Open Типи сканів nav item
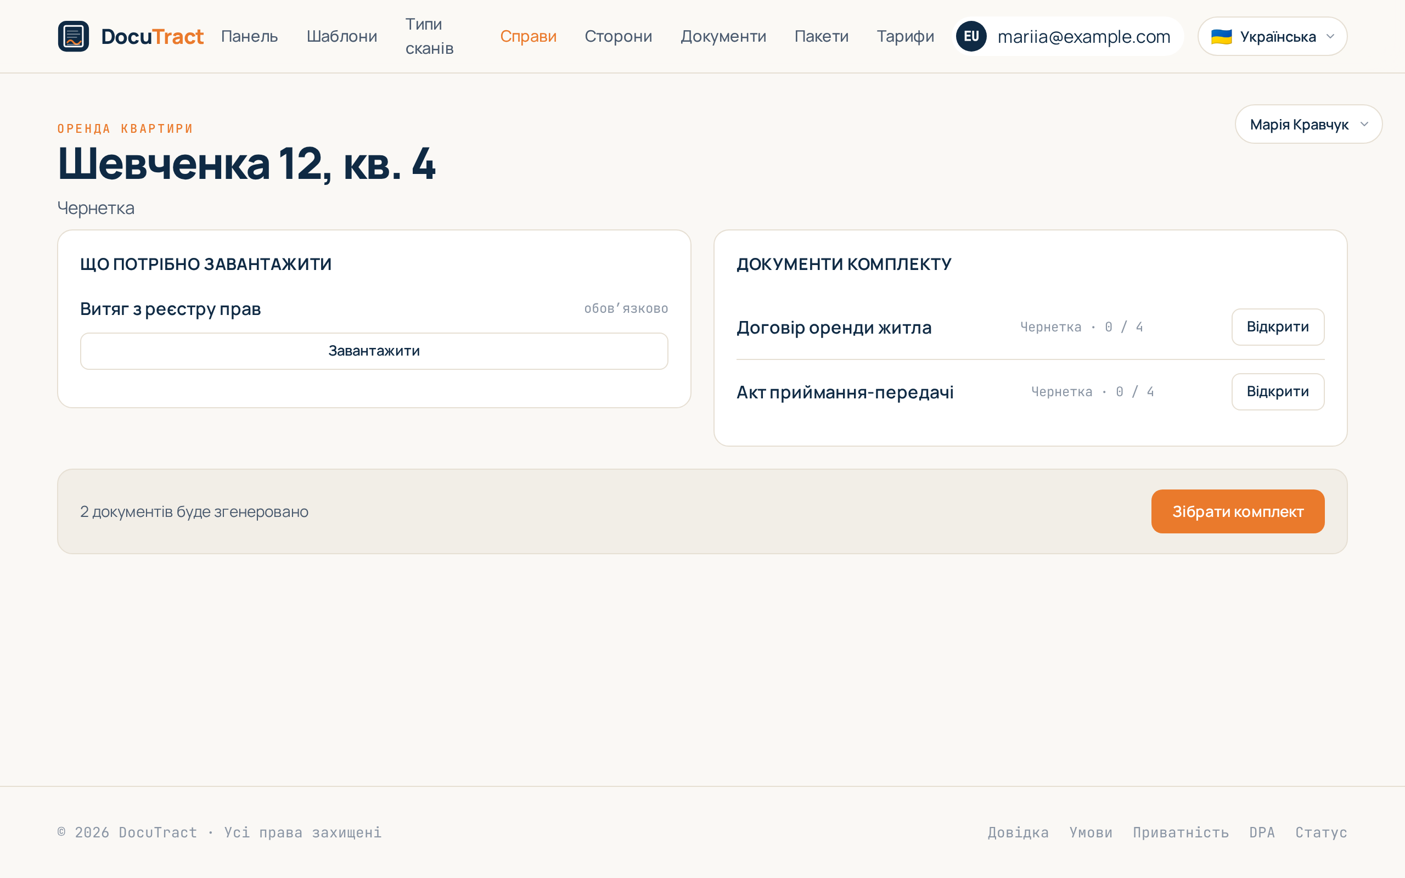 (430, 36)
